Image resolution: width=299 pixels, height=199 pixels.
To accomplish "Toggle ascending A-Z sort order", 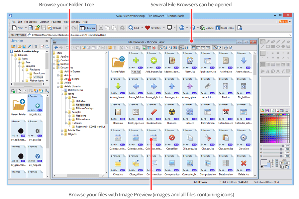I will [x=182, y=48].
